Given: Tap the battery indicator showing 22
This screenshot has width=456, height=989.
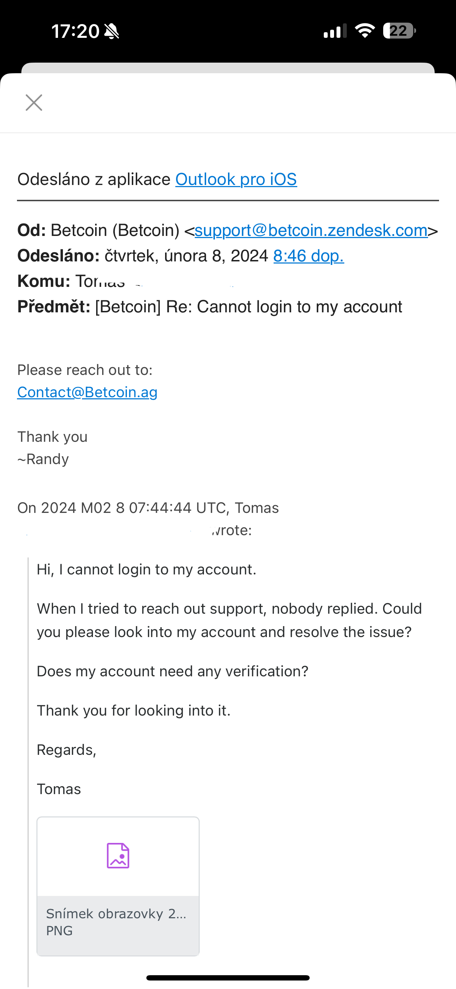Looking at the screenshot, I should 399,31.
